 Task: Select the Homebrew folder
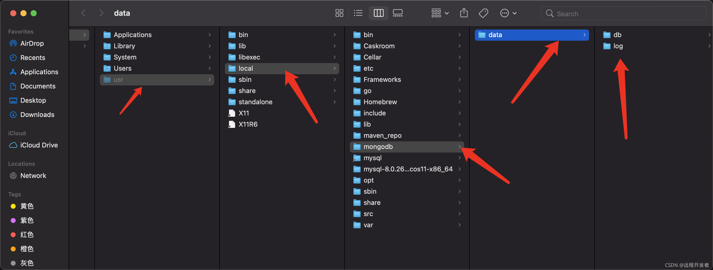407,102
